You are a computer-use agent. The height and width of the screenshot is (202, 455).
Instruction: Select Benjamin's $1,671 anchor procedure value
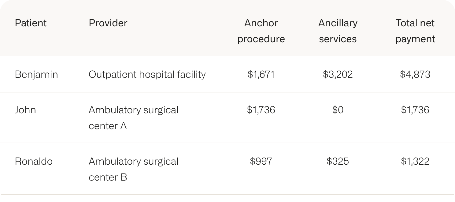261,74
